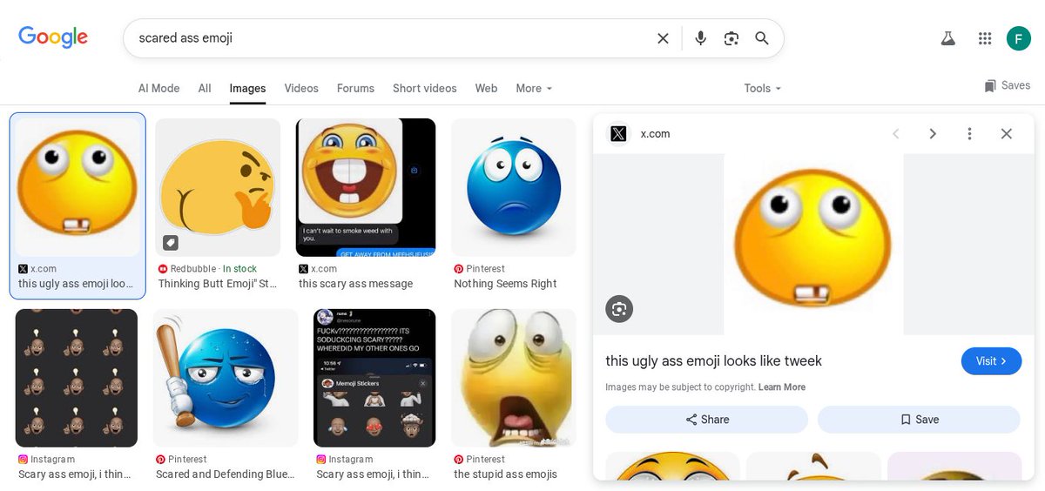Viewport: 1045px width, 491px height.
Task: Open first related image below preview
Action: pos(672,467)
